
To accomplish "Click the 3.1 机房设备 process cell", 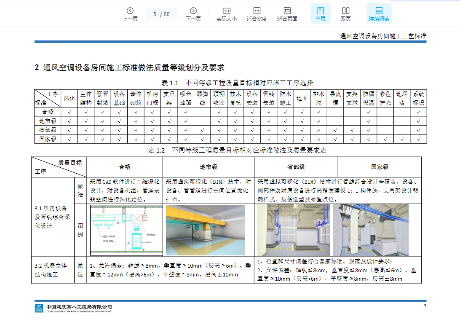I will pos(53,217).
